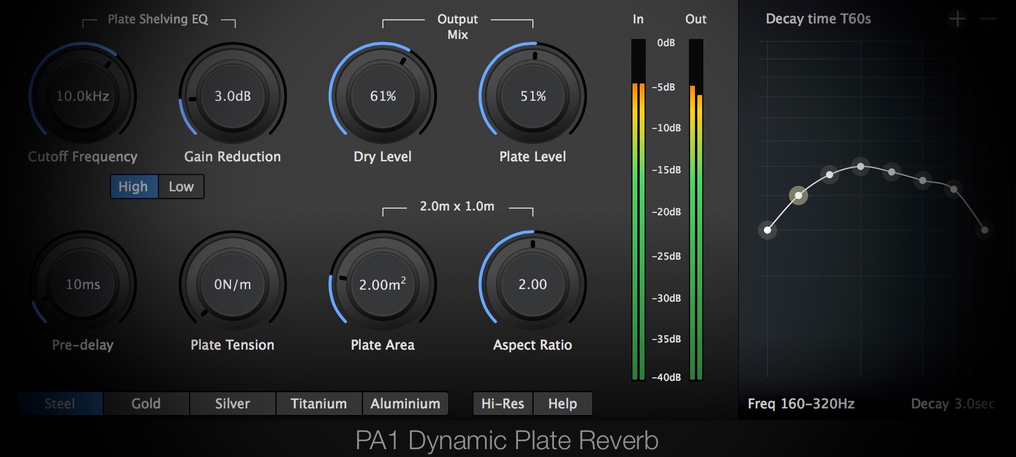The image size is (1016, 457).
Task: Click the -40dB meter scale mark
Action: tap(666, 377)
